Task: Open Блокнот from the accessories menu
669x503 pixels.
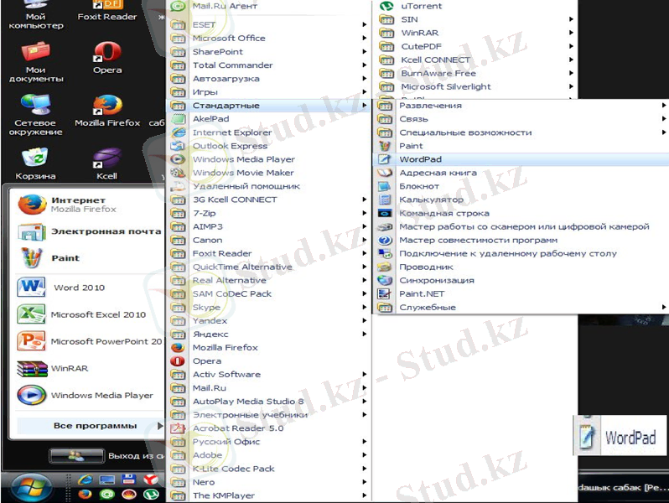Action: (x=419, y=186)
